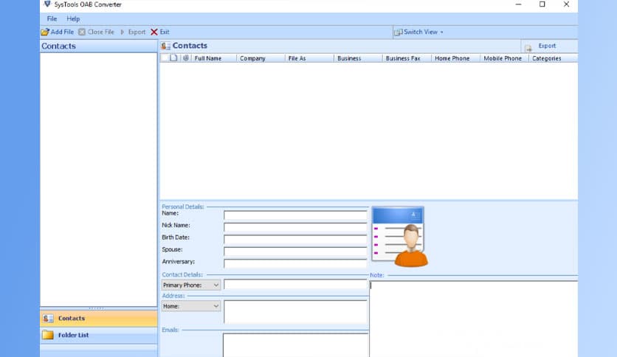The image size is (617, 357).
Task: Sort by the Business column header
Action: (359, 58)
